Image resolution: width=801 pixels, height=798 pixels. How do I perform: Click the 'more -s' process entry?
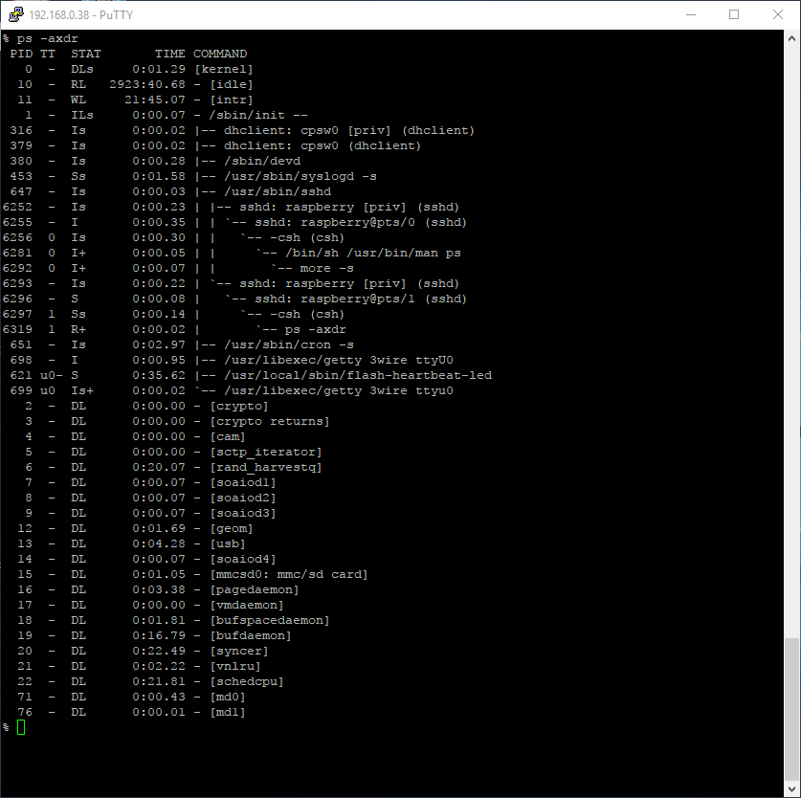(327, 268)
